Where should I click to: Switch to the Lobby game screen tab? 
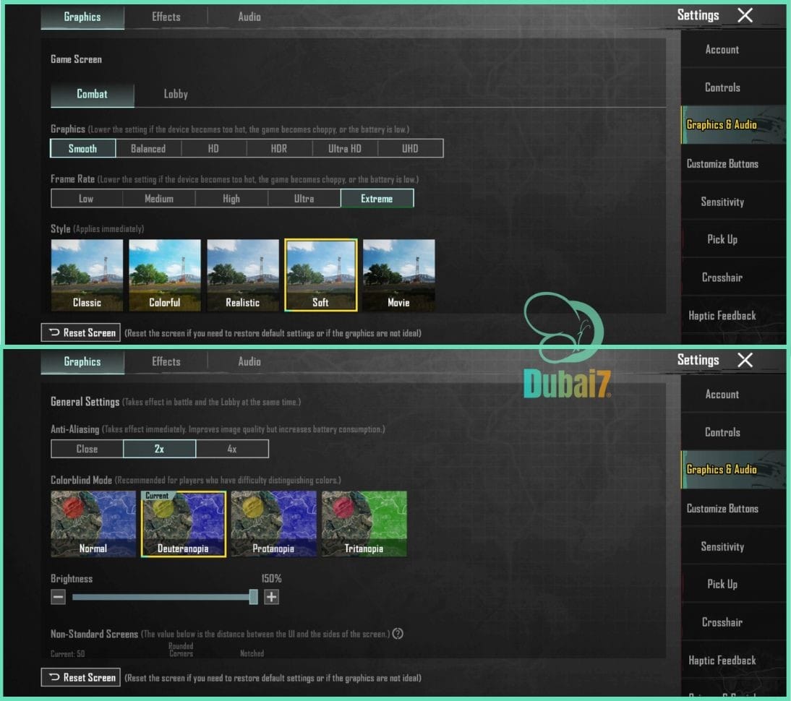(x=176, y=94)
